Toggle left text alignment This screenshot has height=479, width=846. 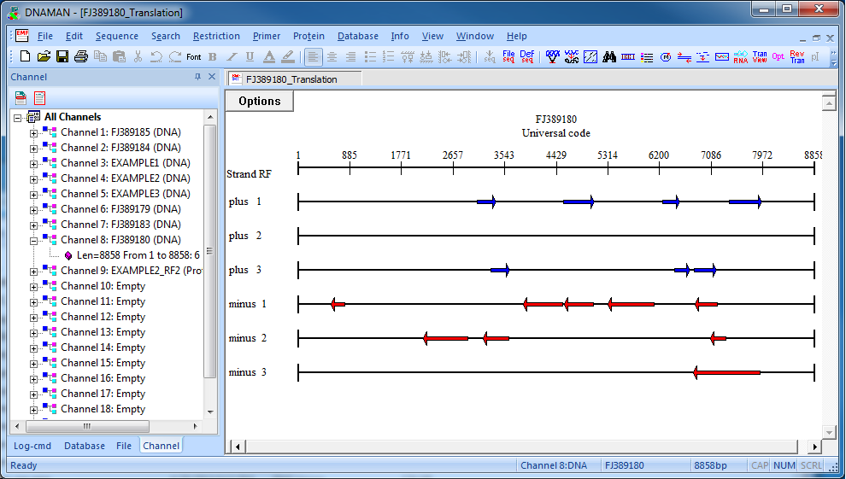[x=313, y=56]
